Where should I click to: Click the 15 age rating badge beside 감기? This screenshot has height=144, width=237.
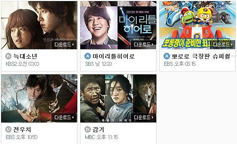point(88,129)
